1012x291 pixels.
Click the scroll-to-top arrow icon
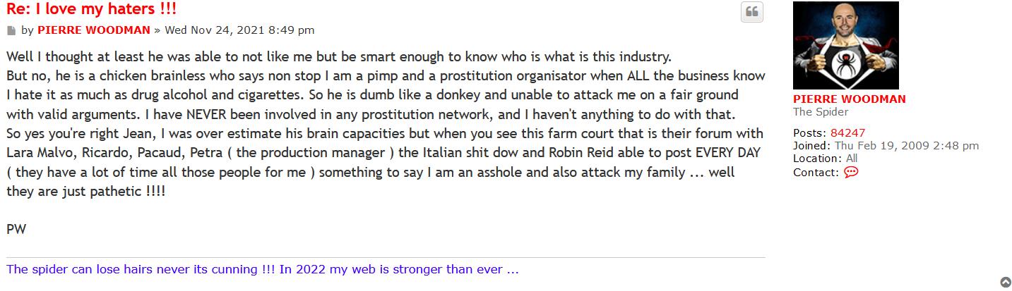click(1006, 282)
